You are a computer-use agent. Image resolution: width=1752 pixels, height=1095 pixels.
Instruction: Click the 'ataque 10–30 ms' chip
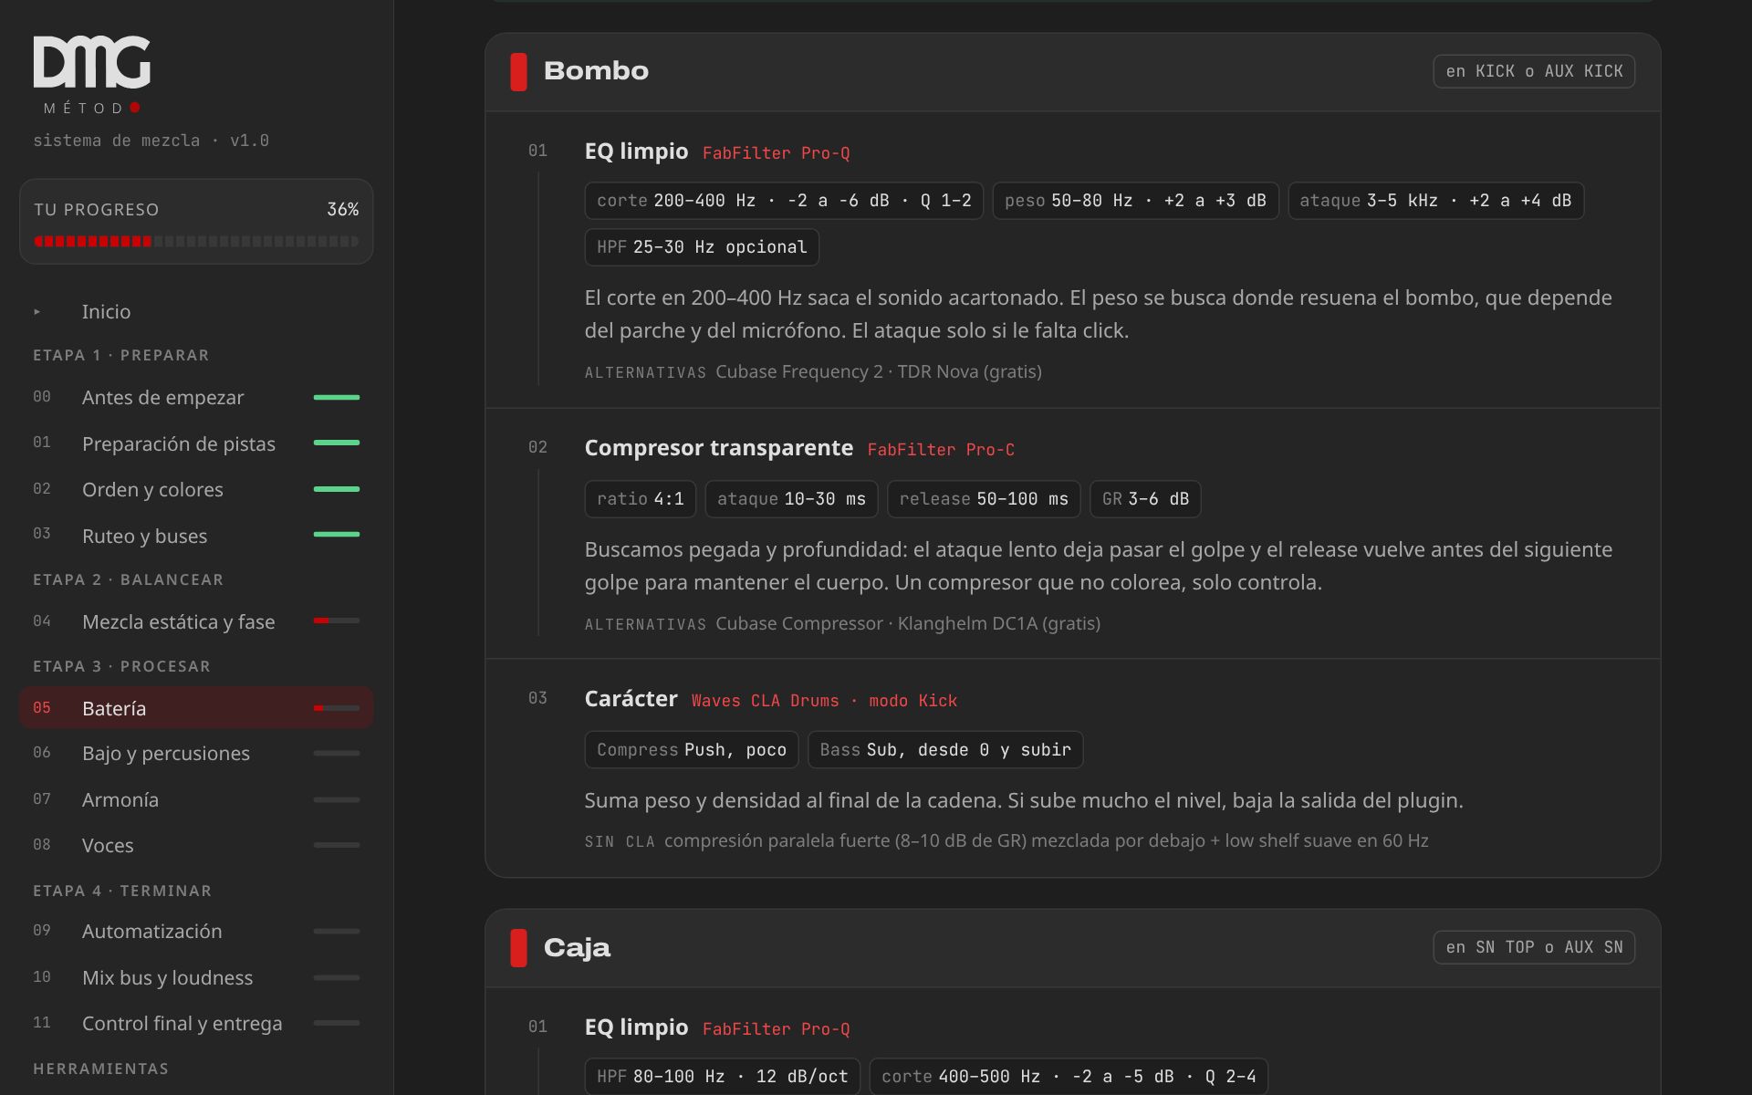click(x=791, y=499)
